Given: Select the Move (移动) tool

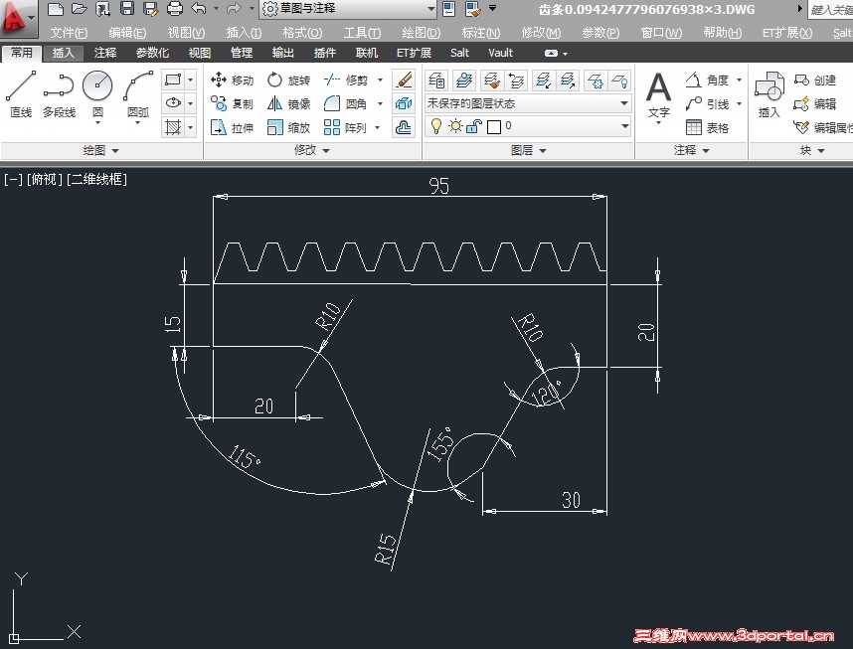Looking at the screenshot, I should coord(233,80).
